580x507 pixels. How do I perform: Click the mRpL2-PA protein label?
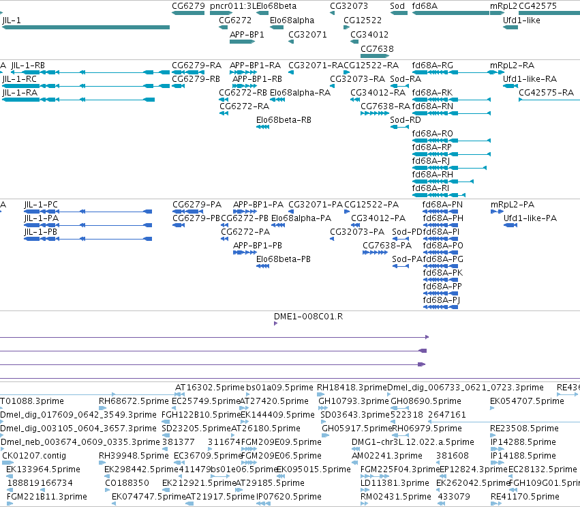[x=513, y=205]
